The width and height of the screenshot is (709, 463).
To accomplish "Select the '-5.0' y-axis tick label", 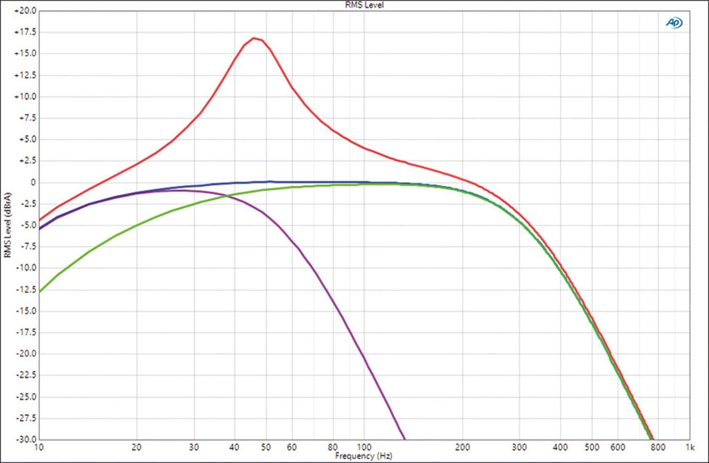I will pos(28,225).
